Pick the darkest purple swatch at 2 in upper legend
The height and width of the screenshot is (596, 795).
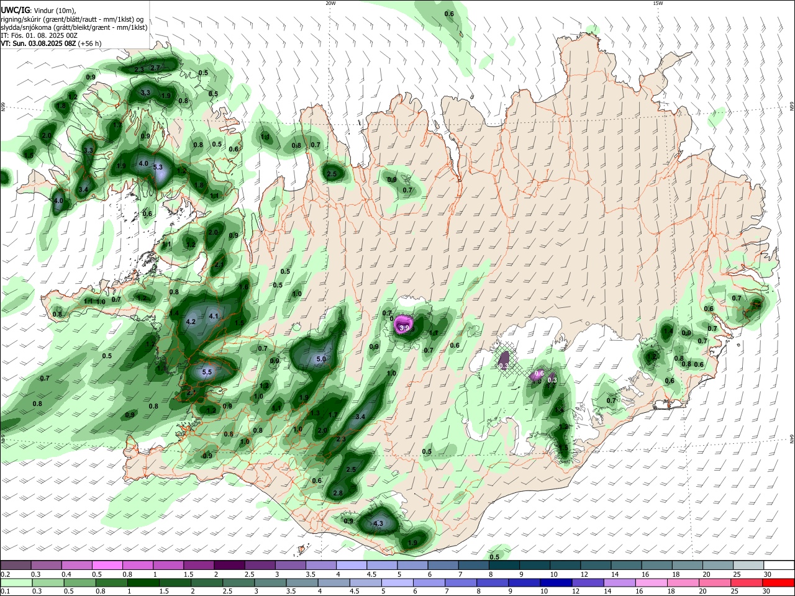229,565
